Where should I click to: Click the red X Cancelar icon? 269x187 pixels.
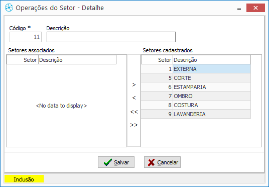[151, 162]
